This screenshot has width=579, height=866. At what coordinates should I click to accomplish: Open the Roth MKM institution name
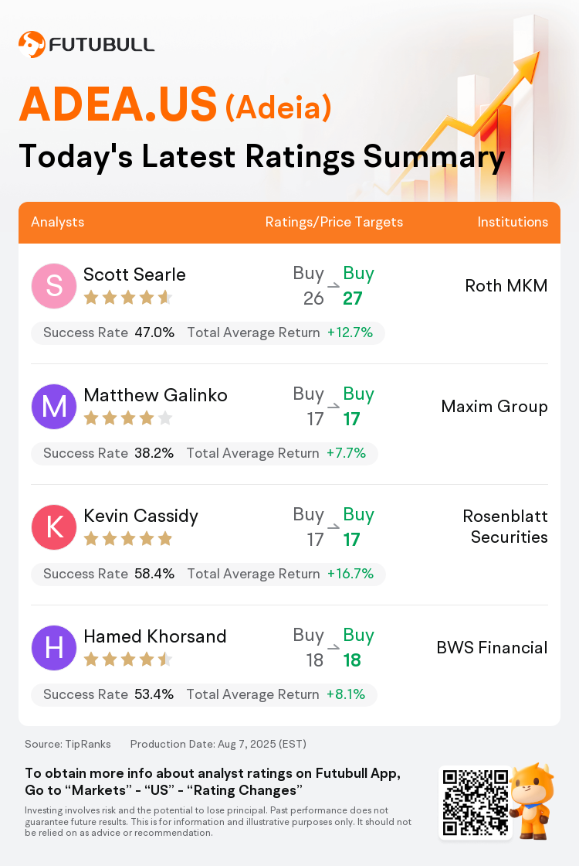[x=506, y=285]
